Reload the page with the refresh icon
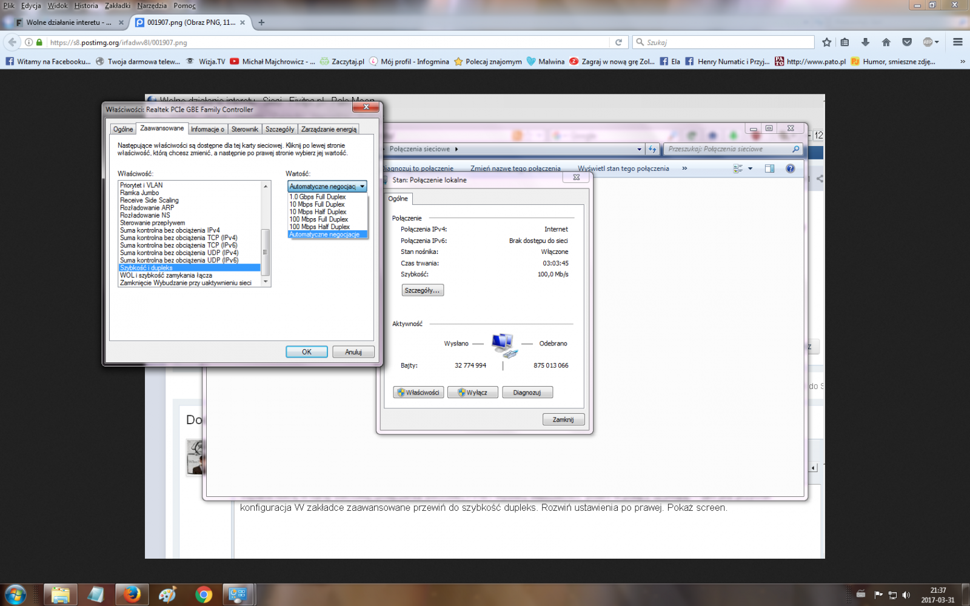The image size is (970, 606). [618, 42]
